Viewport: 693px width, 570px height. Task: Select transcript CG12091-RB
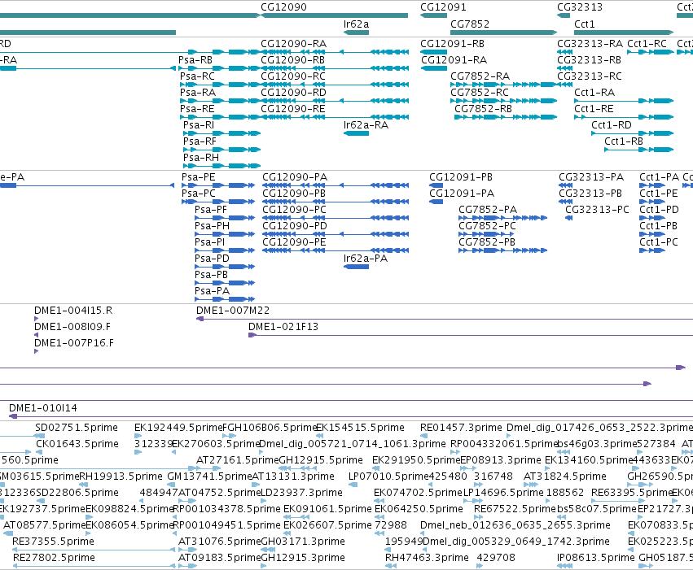click(x=452, y=44)
